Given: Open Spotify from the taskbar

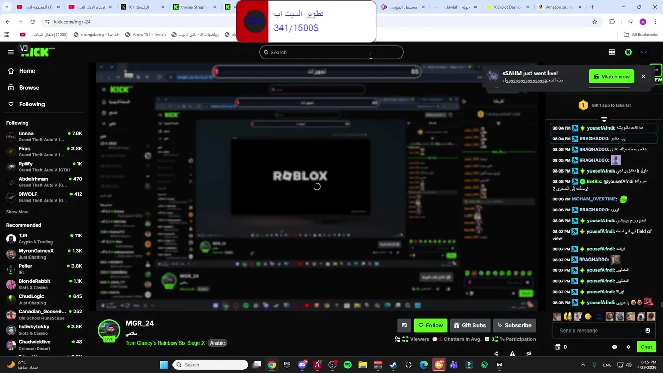Looking at the screenshot, I should [348, 365].
